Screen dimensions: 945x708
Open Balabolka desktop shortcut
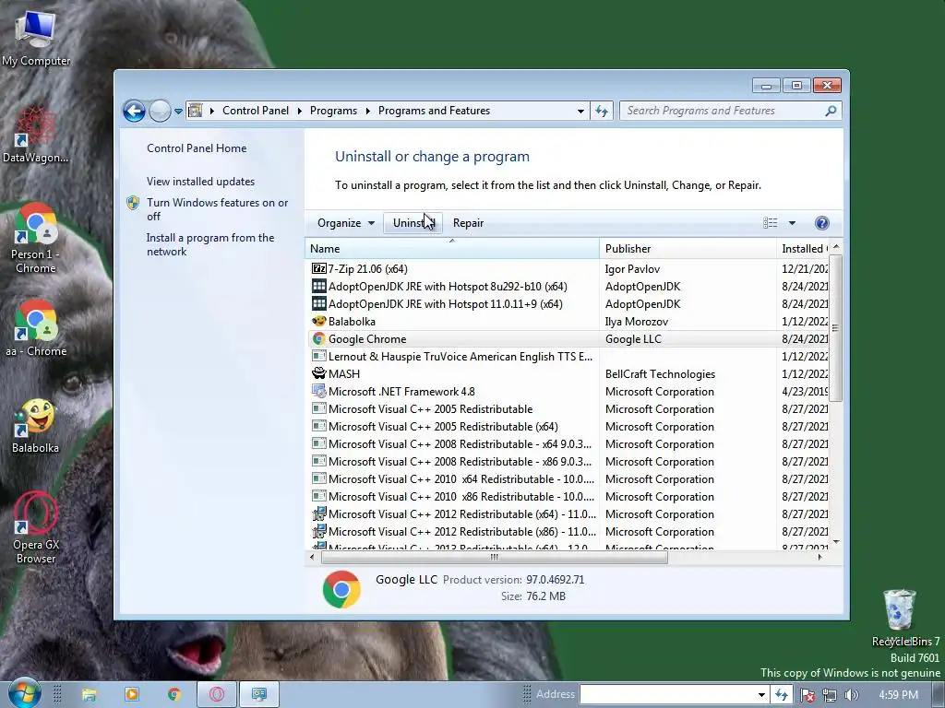pyautogui.click(x=36, y=426)
